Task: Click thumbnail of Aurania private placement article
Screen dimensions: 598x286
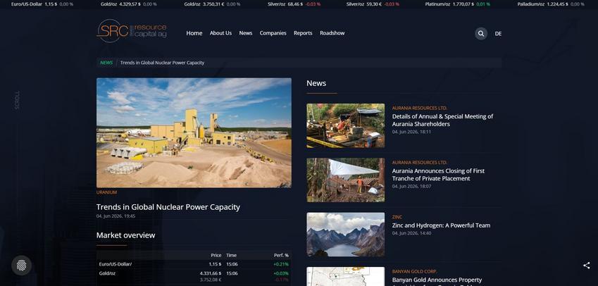Action: [x=346, y=180]
